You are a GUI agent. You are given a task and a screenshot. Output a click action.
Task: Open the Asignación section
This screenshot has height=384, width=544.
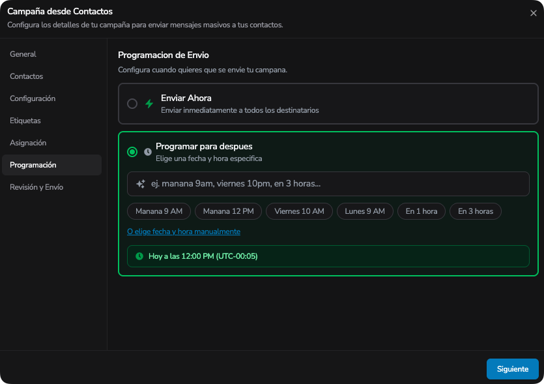51,143
